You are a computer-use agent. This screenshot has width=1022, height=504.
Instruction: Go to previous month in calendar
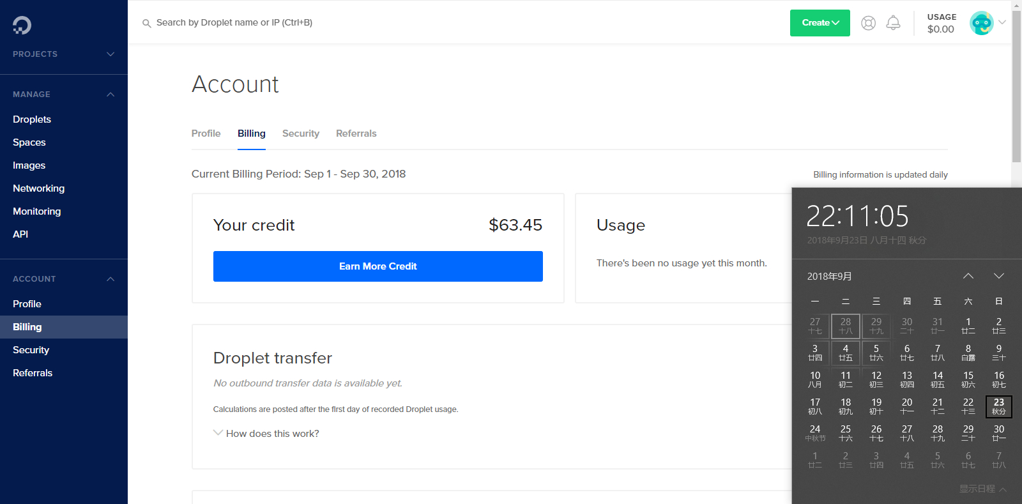pos(968,276)
